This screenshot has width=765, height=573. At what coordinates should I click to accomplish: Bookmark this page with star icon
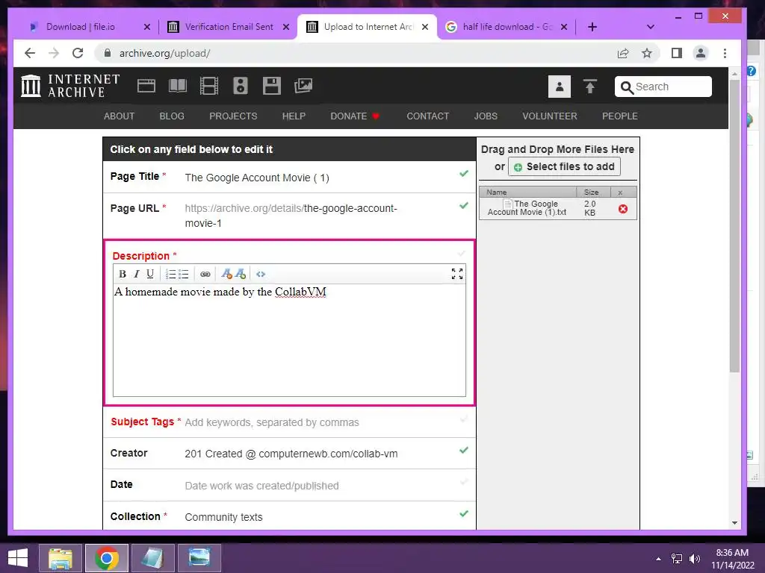pos(647,53)
